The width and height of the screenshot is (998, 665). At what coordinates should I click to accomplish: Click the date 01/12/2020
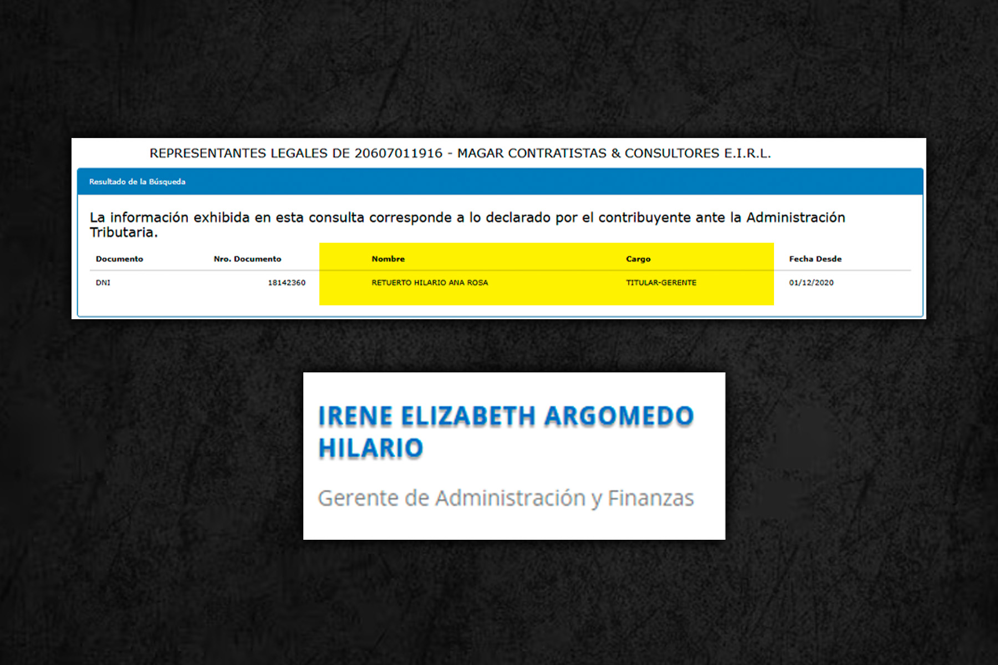[811, 283]
